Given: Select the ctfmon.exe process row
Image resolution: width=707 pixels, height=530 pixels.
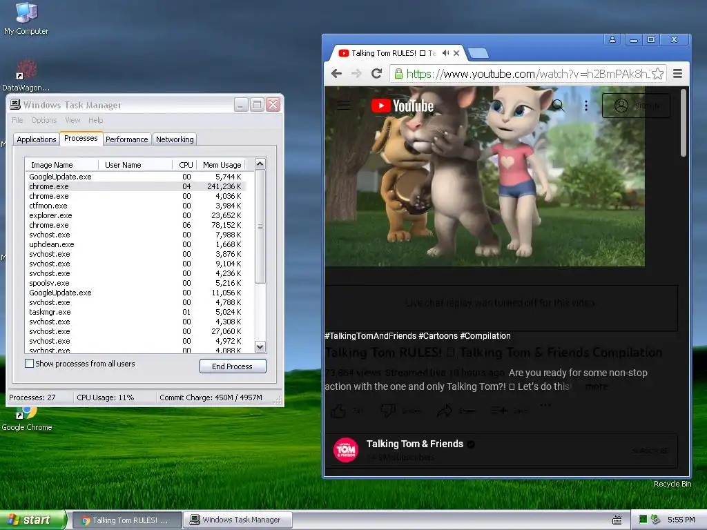Looking at the screenshot, I should (x=136, y=206).
